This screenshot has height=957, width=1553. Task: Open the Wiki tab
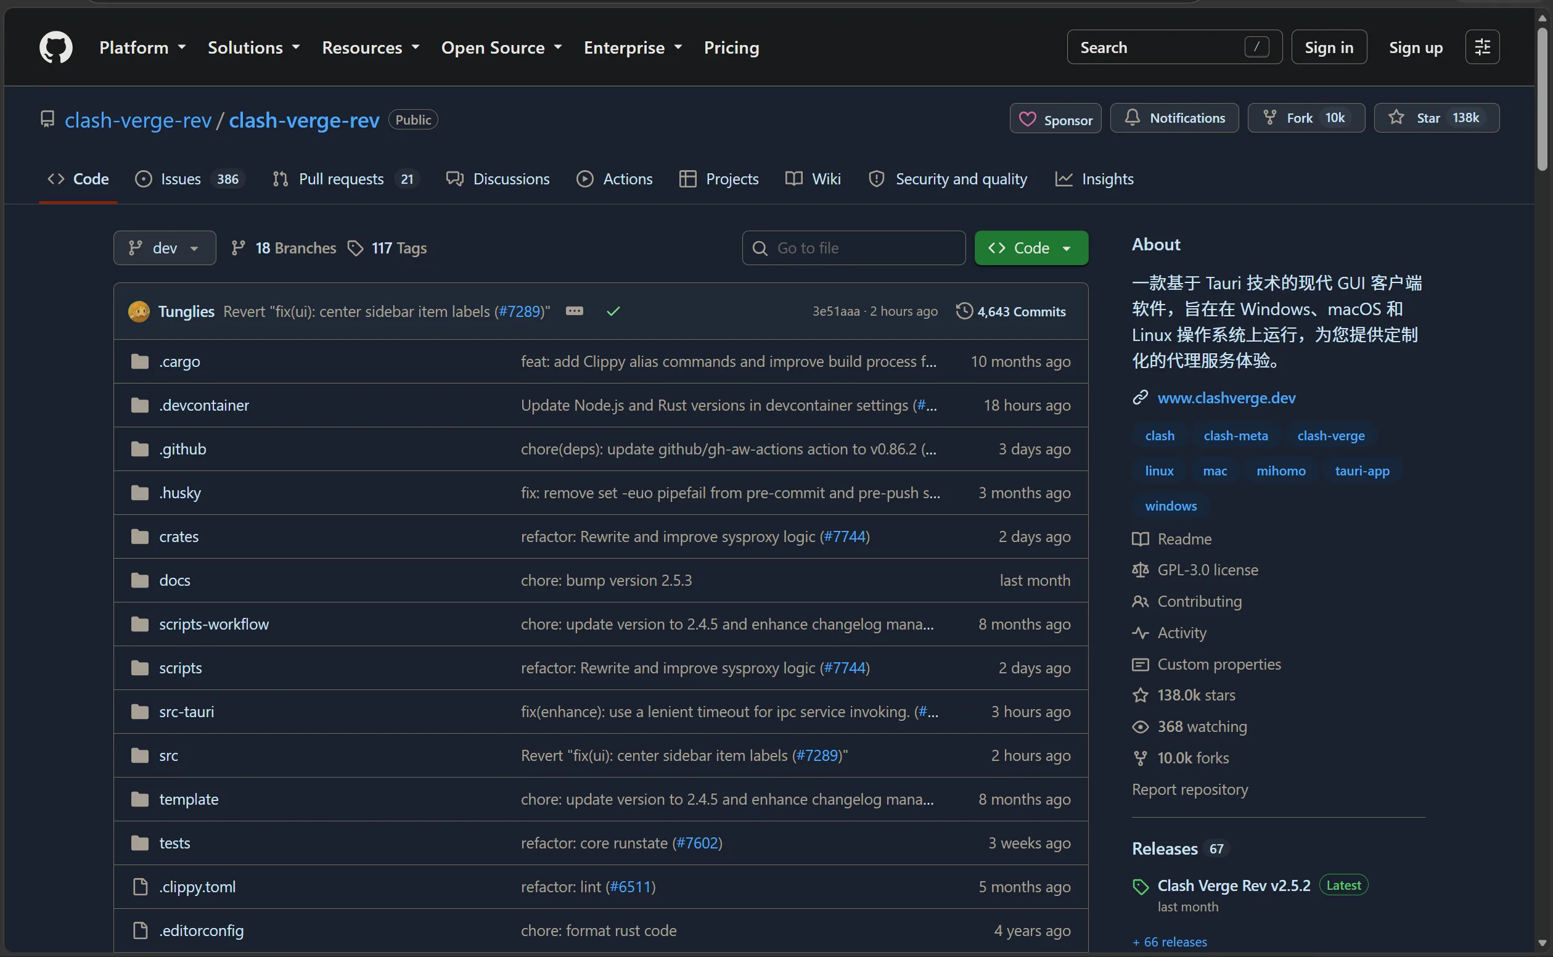813,179
